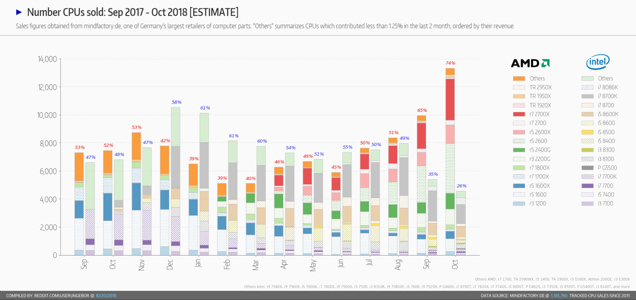Click the TR 2950X legend label
This screenshot has width=636, height=300.
tap(540, 87)
